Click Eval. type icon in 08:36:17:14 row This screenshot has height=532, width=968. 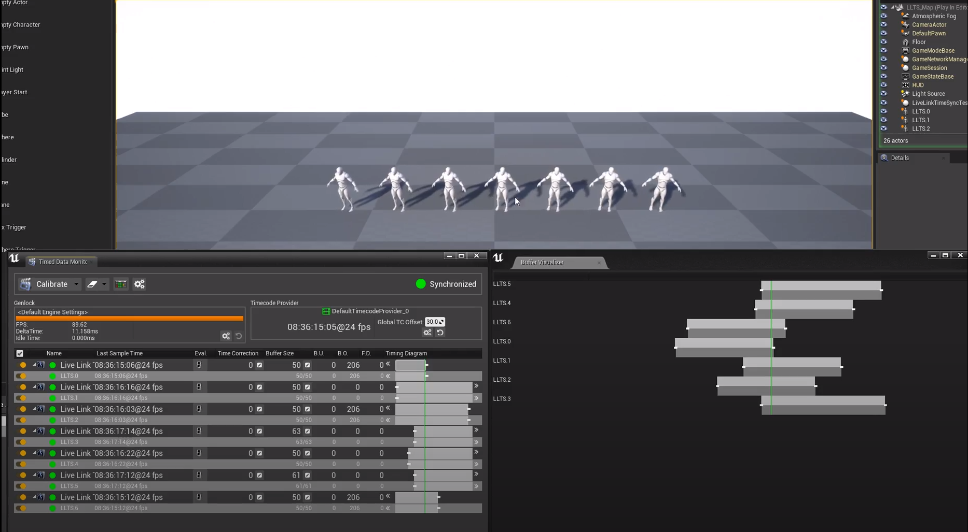point(199,431)
